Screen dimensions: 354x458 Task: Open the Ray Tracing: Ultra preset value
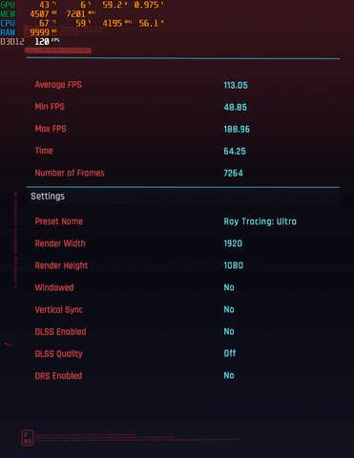(x=260, y=221)
